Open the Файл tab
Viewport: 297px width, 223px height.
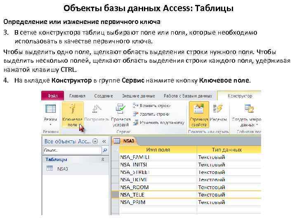52,96
